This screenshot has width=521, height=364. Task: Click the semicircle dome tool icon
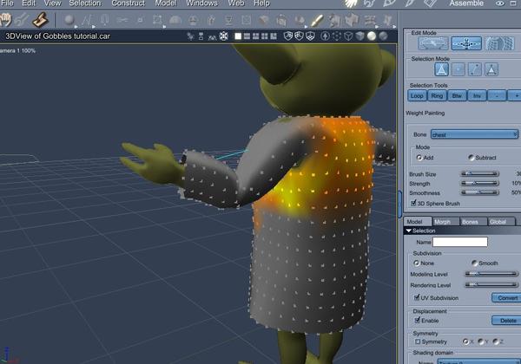(175, 21)
